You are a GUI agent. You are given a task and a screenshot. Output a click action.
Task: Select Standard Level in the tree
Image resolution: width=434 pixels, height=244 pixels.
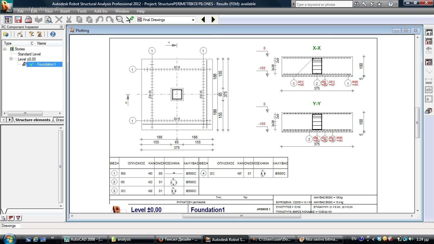29,54
